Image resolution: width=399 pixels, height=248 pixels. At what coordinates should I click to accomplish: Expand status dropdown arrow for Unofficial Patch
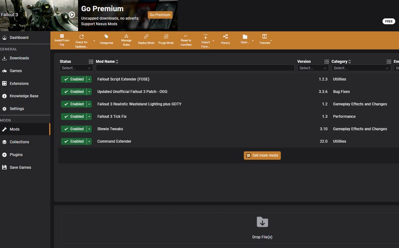(89, 92)
